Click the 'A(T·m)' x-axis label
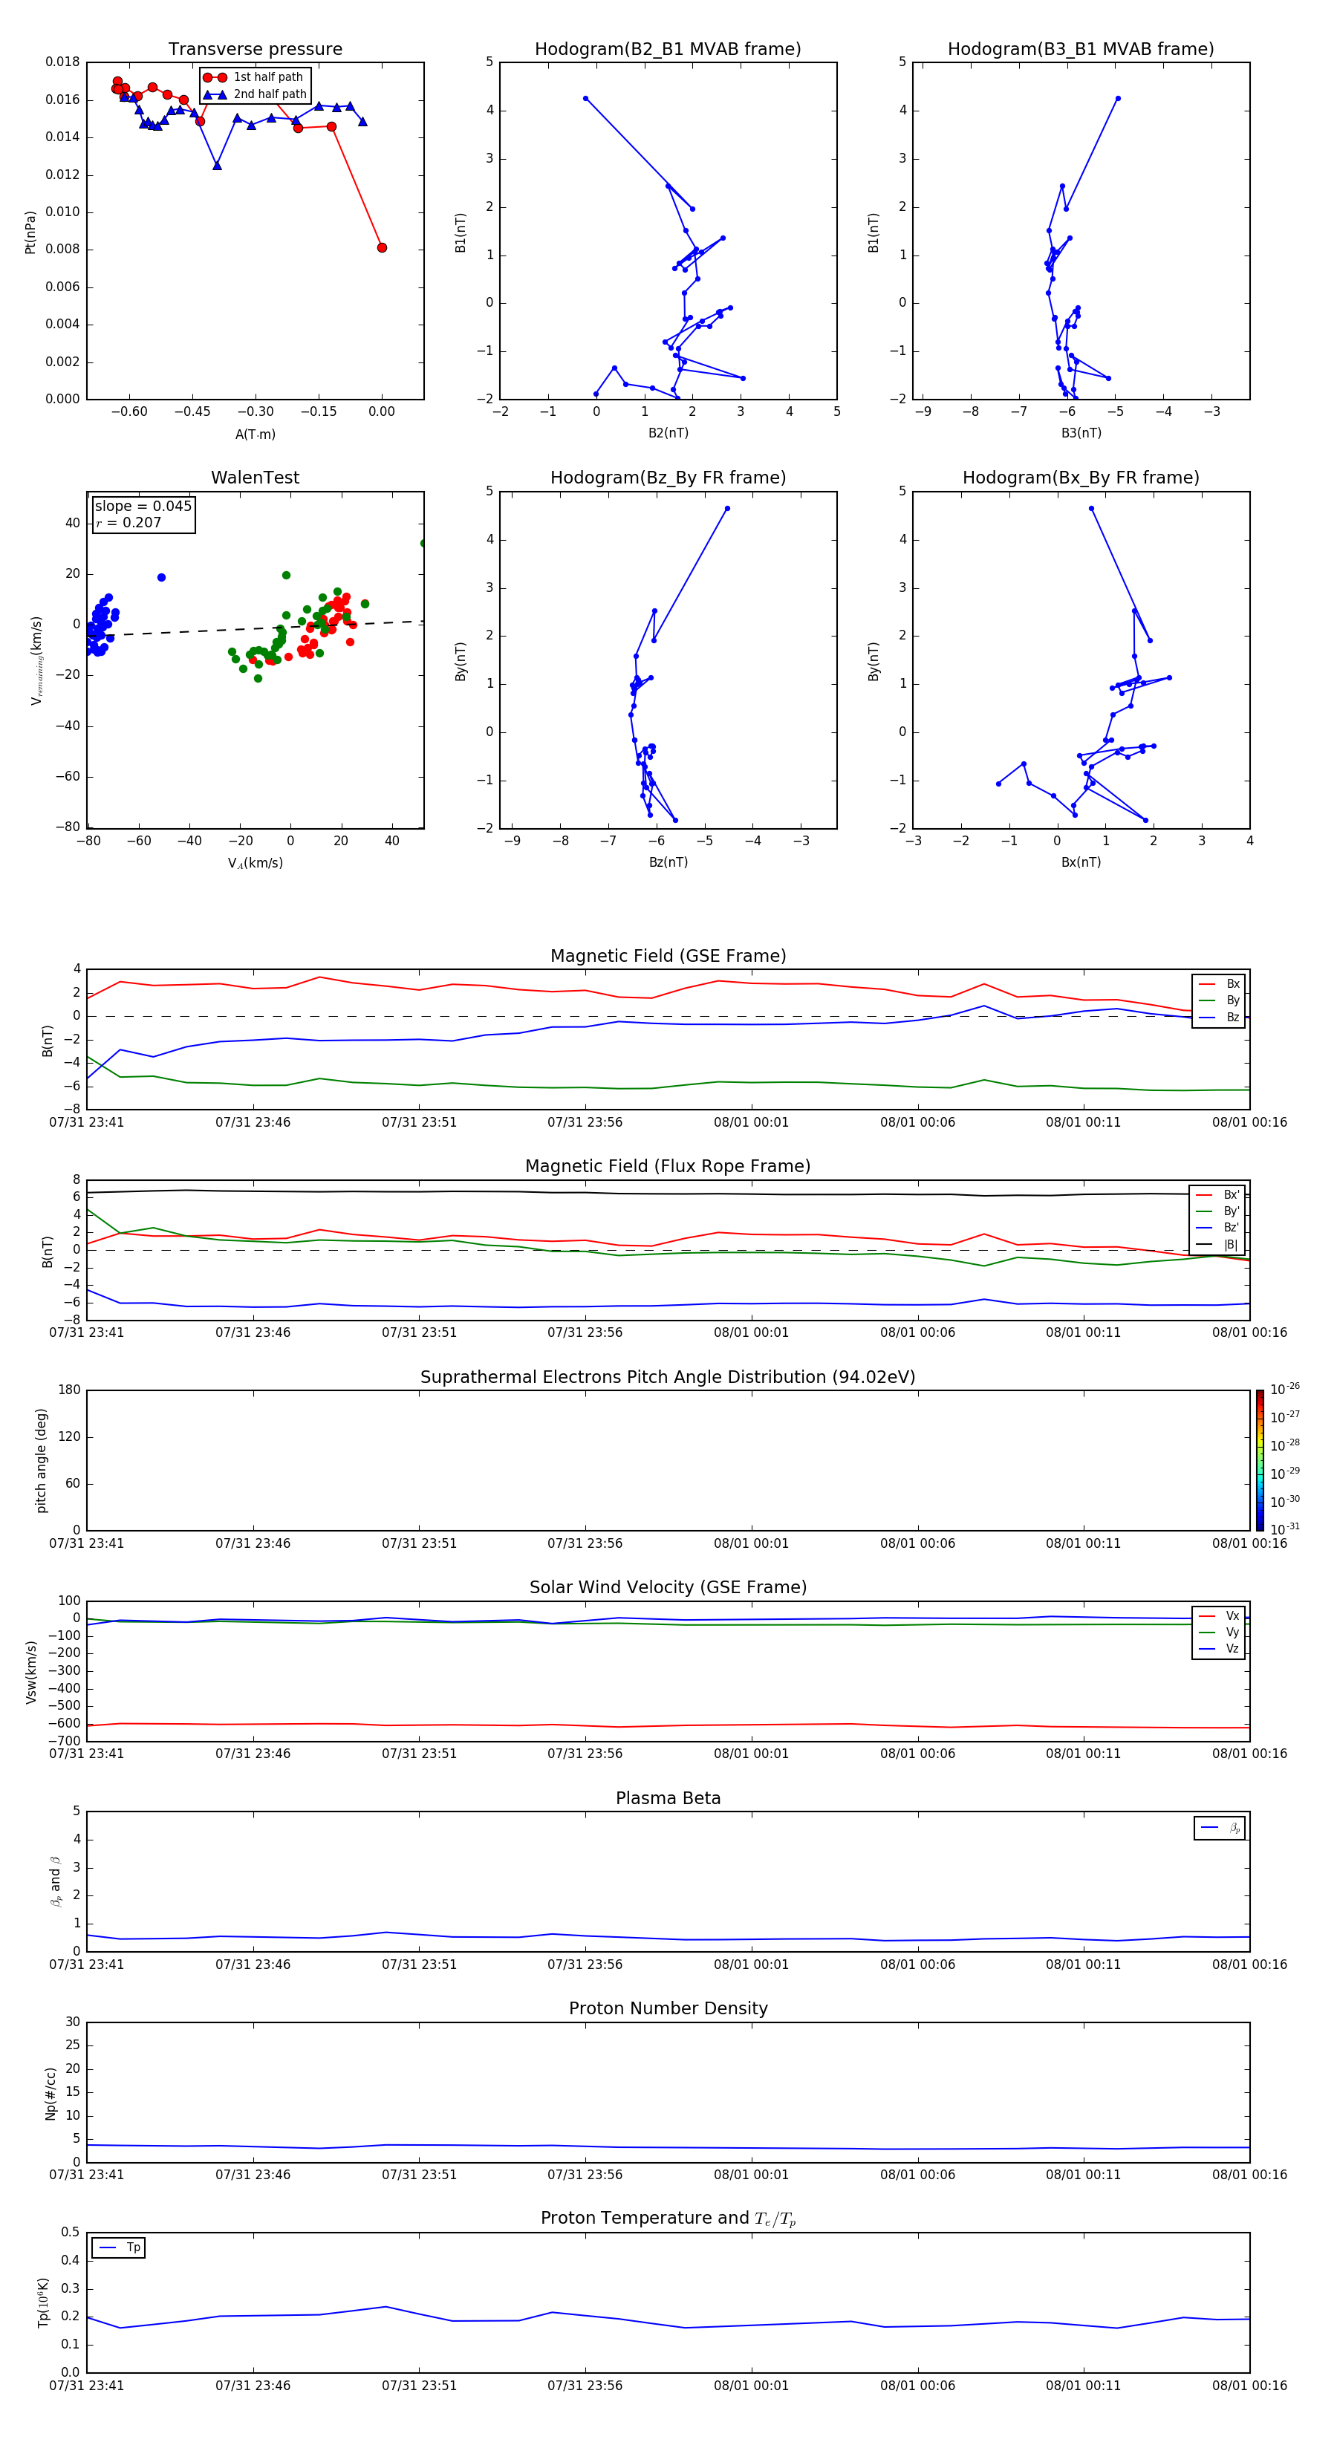The height and width of the screenshot is (2451, 1337). pos(255,434)
